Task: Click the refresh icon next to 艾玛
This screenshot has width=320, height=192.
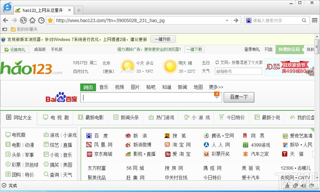Action: (x=217, y=62)
